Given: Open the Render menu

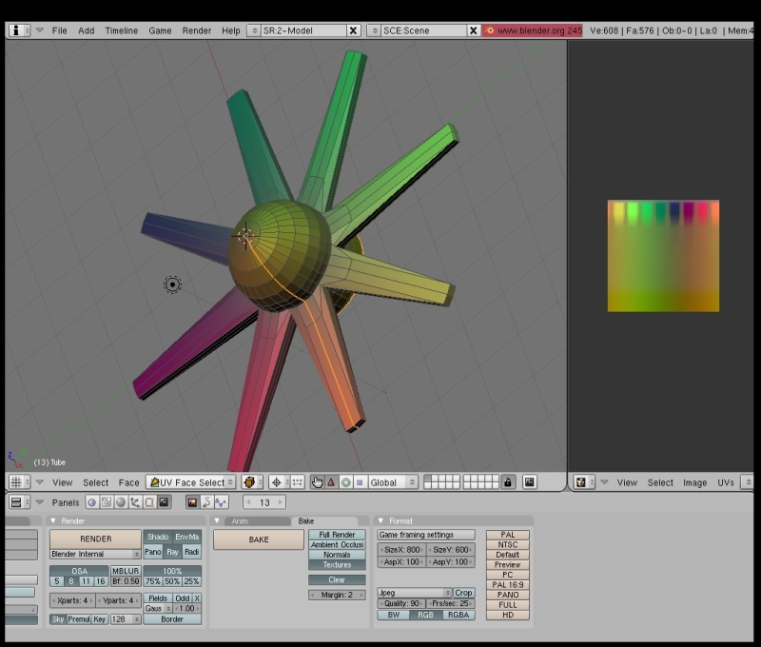Looking at the screenshot, I should [196, 30].
